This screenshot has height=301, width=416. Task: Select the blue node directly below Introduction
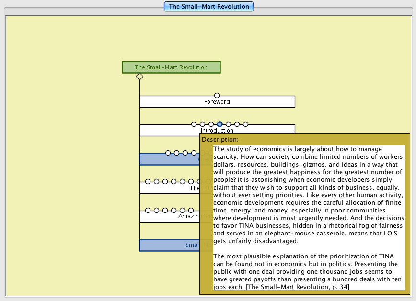pos(169,159)
